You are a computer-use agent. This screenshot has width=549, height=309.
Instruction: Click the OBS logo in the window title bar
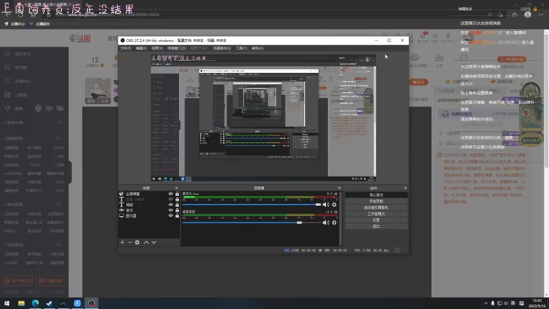[123, 41]
